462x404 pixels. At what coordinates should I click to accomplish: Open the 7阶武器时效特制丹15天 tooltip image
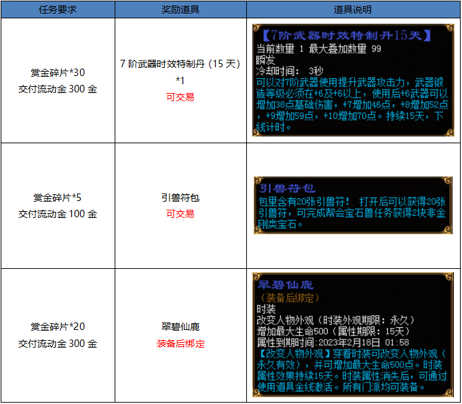[x=353, y=80]
